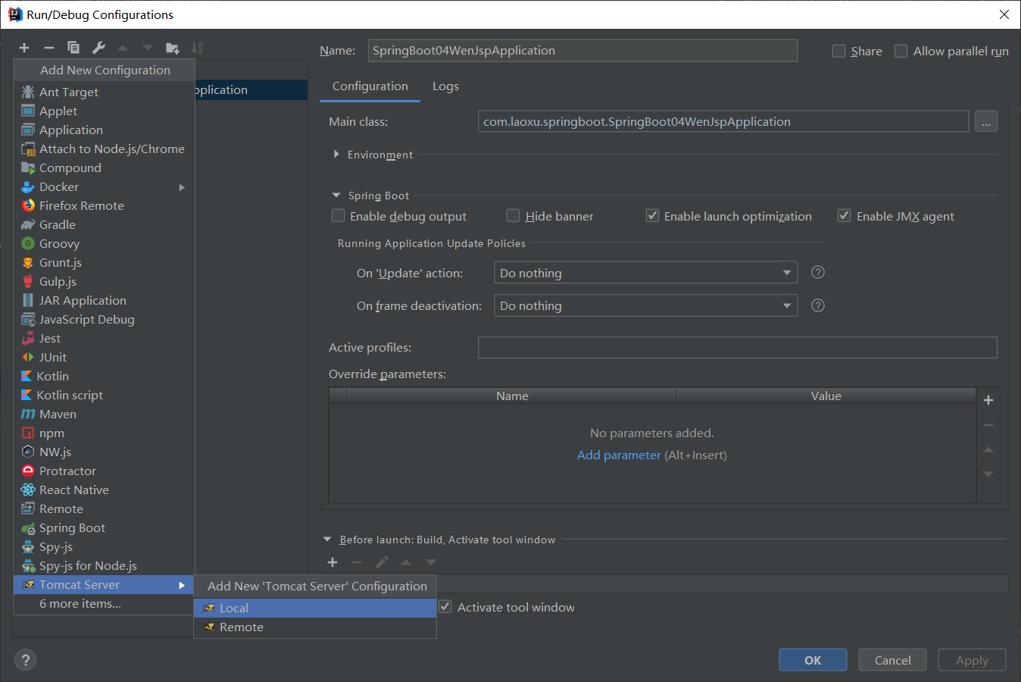Select Groovy configuration type
Screen dimensions: 1021x682
(104, 243)
